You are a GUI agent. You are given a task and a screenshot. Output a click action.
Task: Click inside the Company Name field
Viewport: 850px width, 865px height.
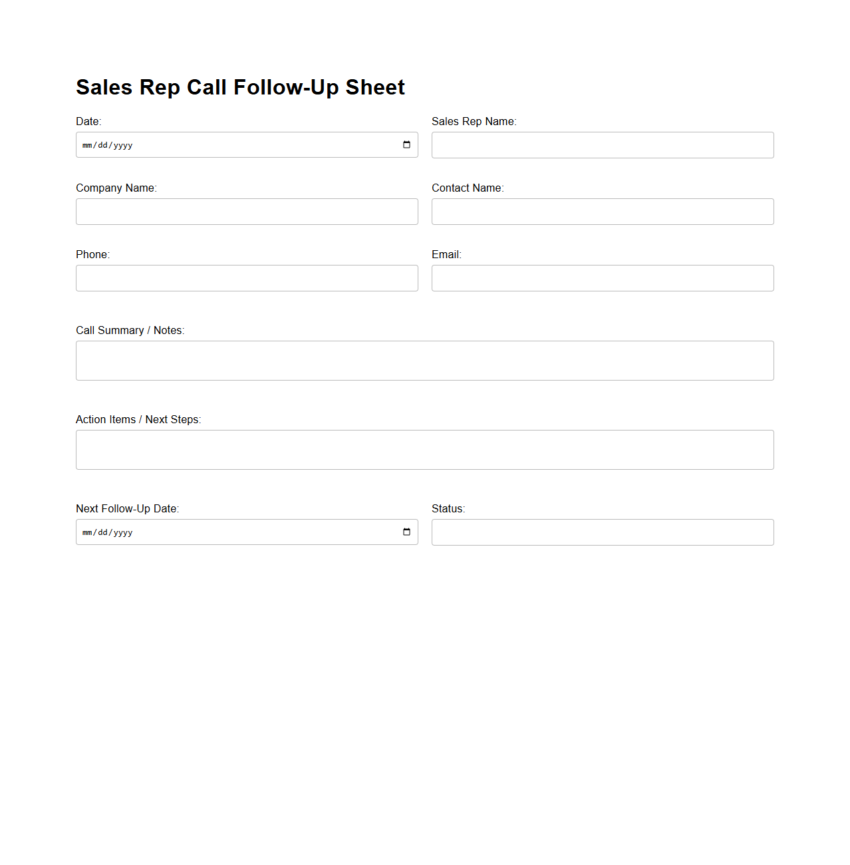coord(246,212)
